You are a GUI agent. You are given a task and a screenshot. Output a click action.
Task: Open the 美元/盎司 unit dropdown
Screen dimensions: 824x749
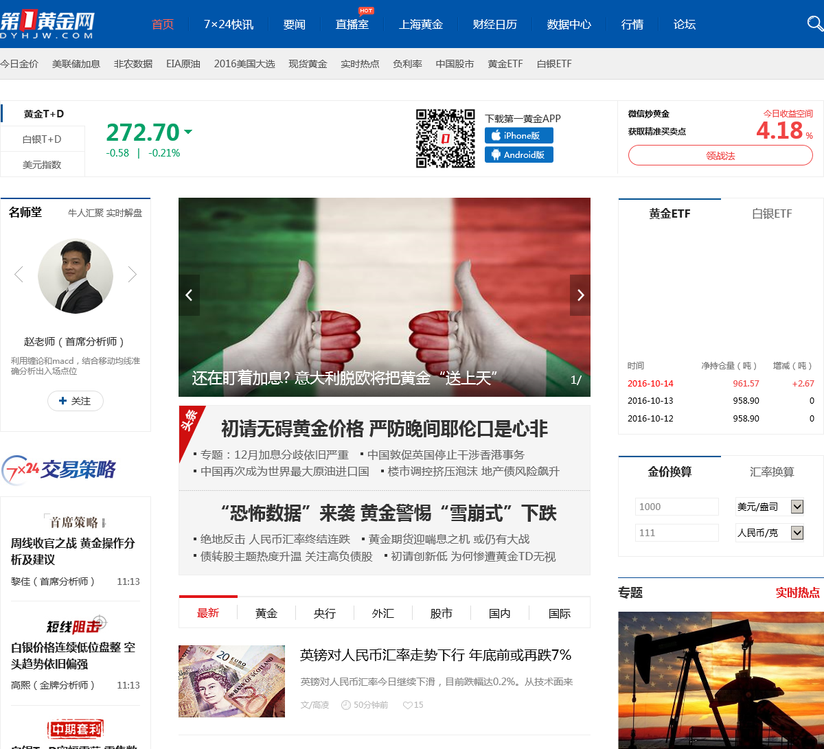[x=769, y=507]
